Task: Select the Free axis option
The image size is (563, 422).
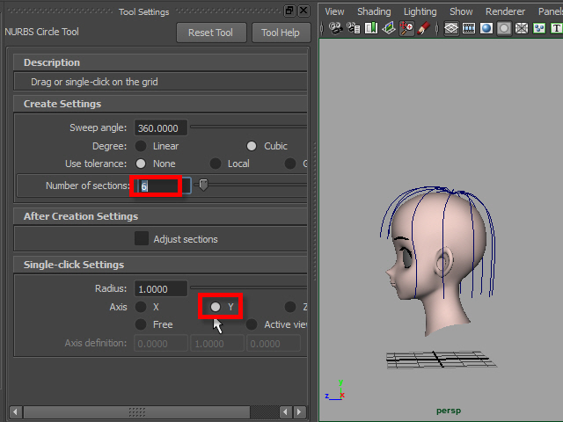Action: 141,324
